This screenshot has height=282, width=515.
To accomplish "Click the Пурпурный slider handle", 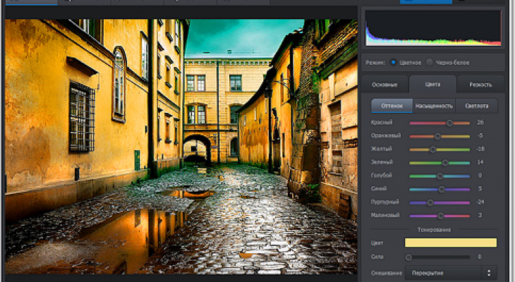I will 430,202.
